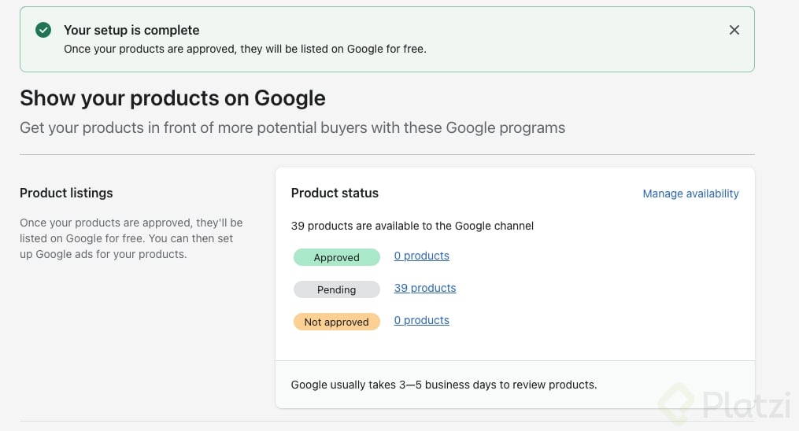Click the Product listings description paragraph
This screenshot has width=799, height=431.
131,238
